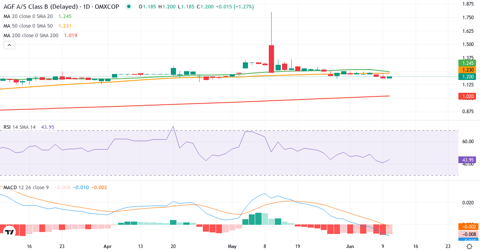Click the green market status dot
The width and height of the screenshot is (480, 252).
128,7
